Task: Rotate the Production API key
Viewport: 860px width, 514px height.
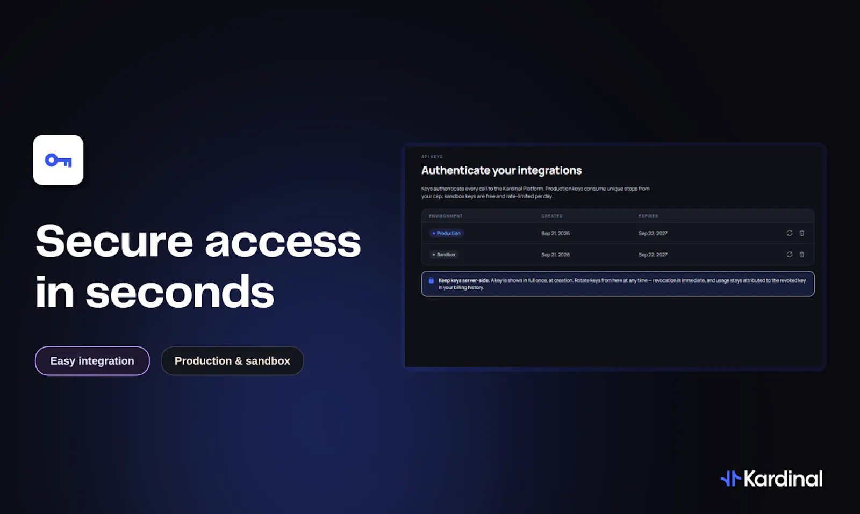Action: [790, 233]
